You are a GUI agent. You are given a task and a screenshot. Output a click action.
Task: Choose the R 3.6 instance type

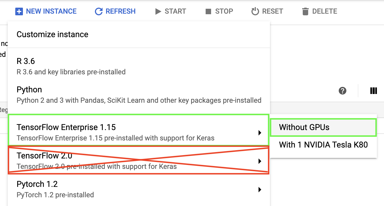139,66
